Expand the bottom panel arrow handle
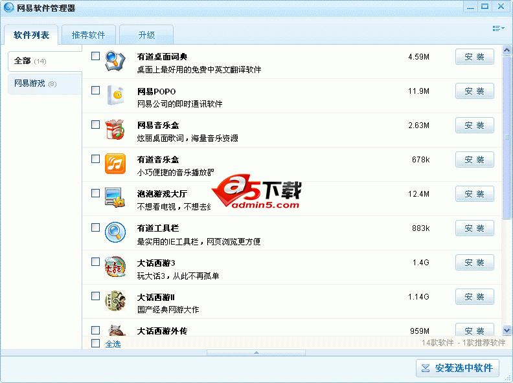 256,353
